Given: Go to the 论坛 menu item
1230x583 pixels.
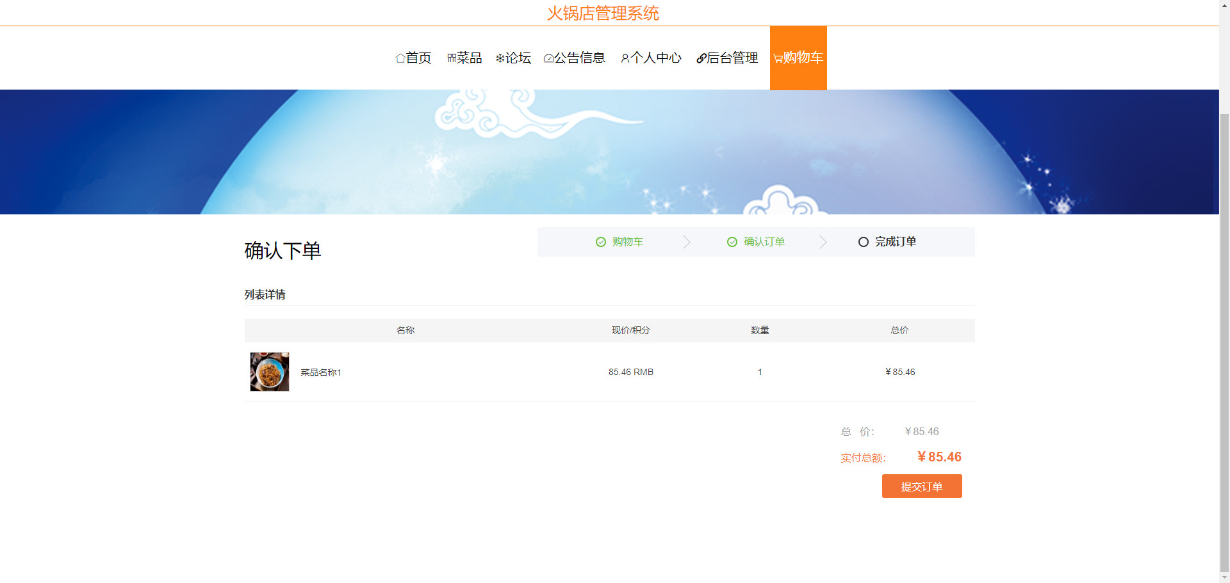Looking at the screenshot, I should coord(513,58).
